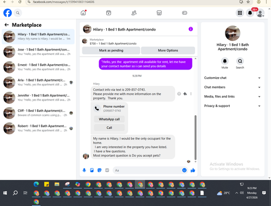Open Sticky Notes from the taskbar
The width and height of the screenshot is (271, 206).
pyautogui.click(x=47, y=184)
